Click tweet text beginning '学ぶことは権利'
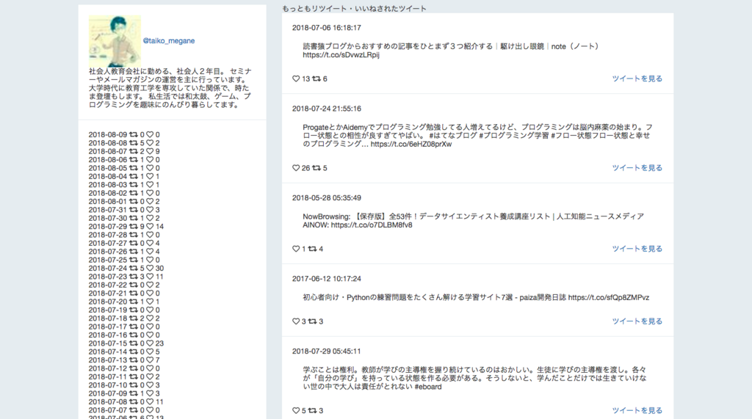 click(x=475, y=378)
